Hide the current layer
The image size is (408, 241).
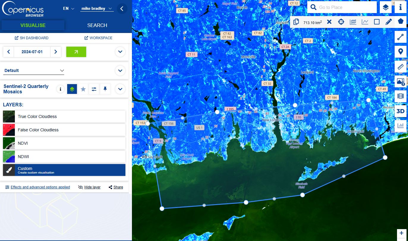tap(89, 187)
